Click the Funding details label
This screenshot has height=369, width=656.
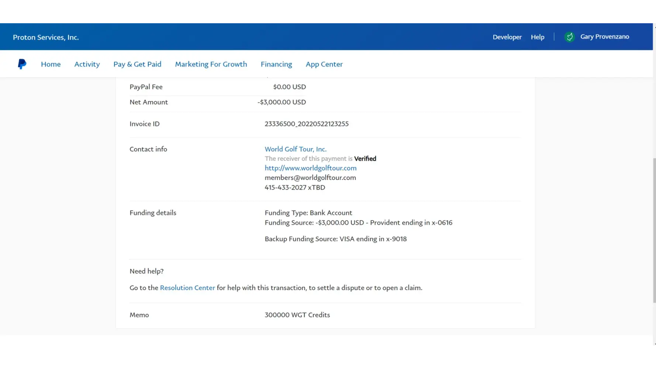click(153, 213)
